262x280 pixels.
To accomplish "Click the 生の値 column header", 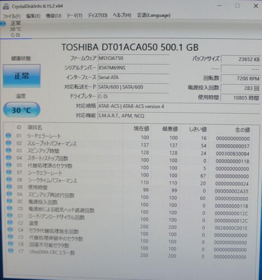I will [242, 130].
